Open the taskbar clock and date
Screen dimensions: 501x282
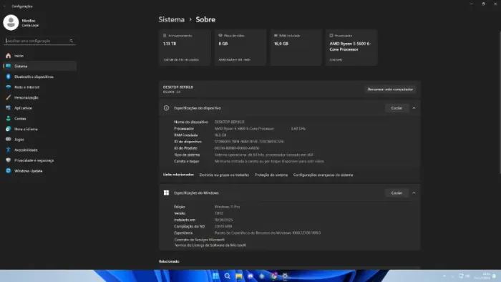coord(482,276)
